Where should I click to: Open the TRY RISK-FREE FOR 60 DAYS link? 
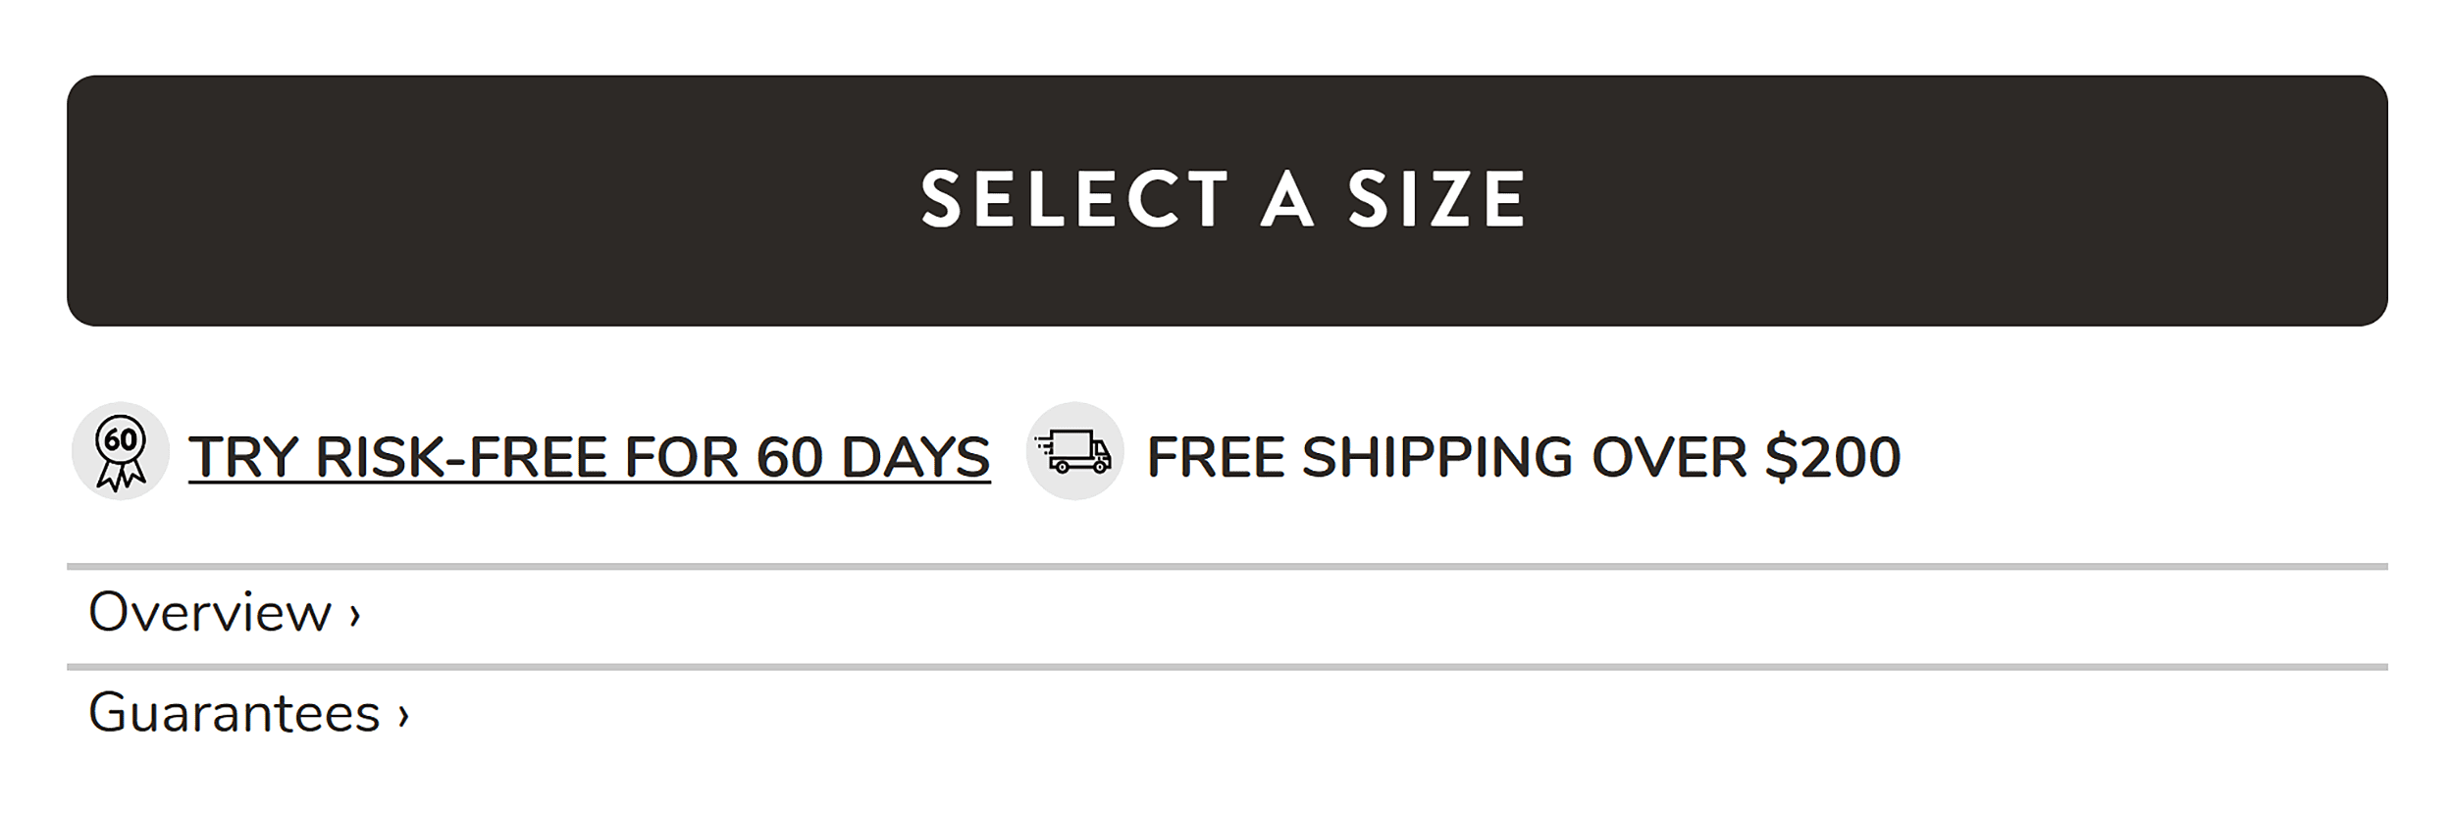tap(589, 457)
